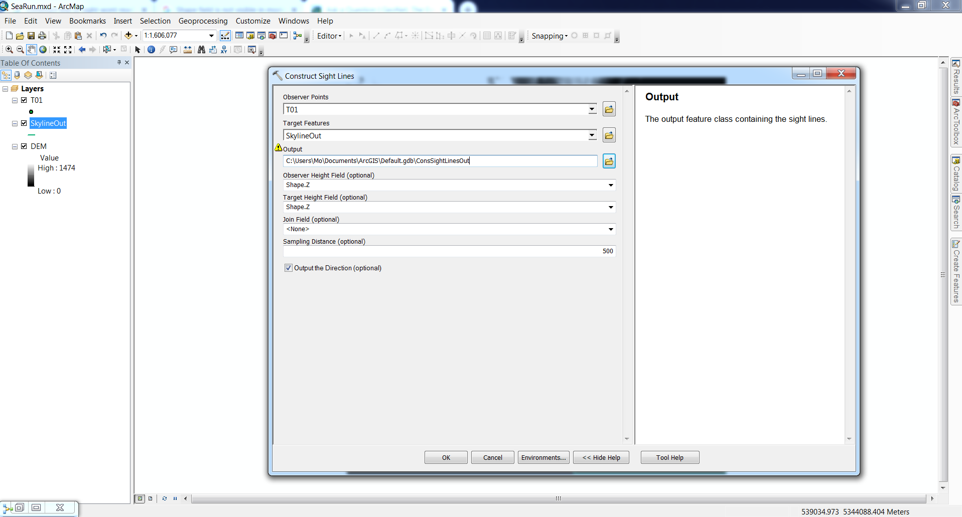
Task: Click the SkylineOut green line symbol
Action: [x=32, y=135]
